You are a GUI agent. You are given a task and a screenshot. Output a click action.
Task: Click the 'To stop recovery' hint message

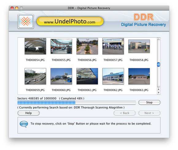(91, 124)
